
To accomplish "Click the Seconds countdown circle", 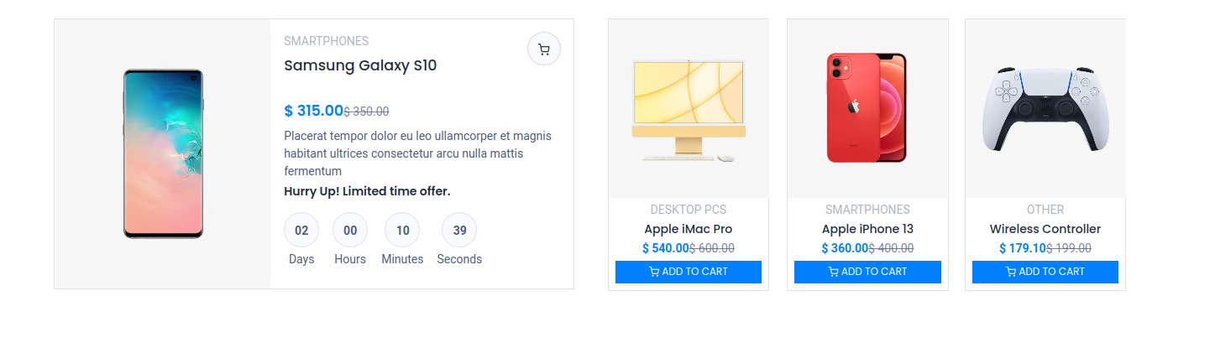I will 459,230.
